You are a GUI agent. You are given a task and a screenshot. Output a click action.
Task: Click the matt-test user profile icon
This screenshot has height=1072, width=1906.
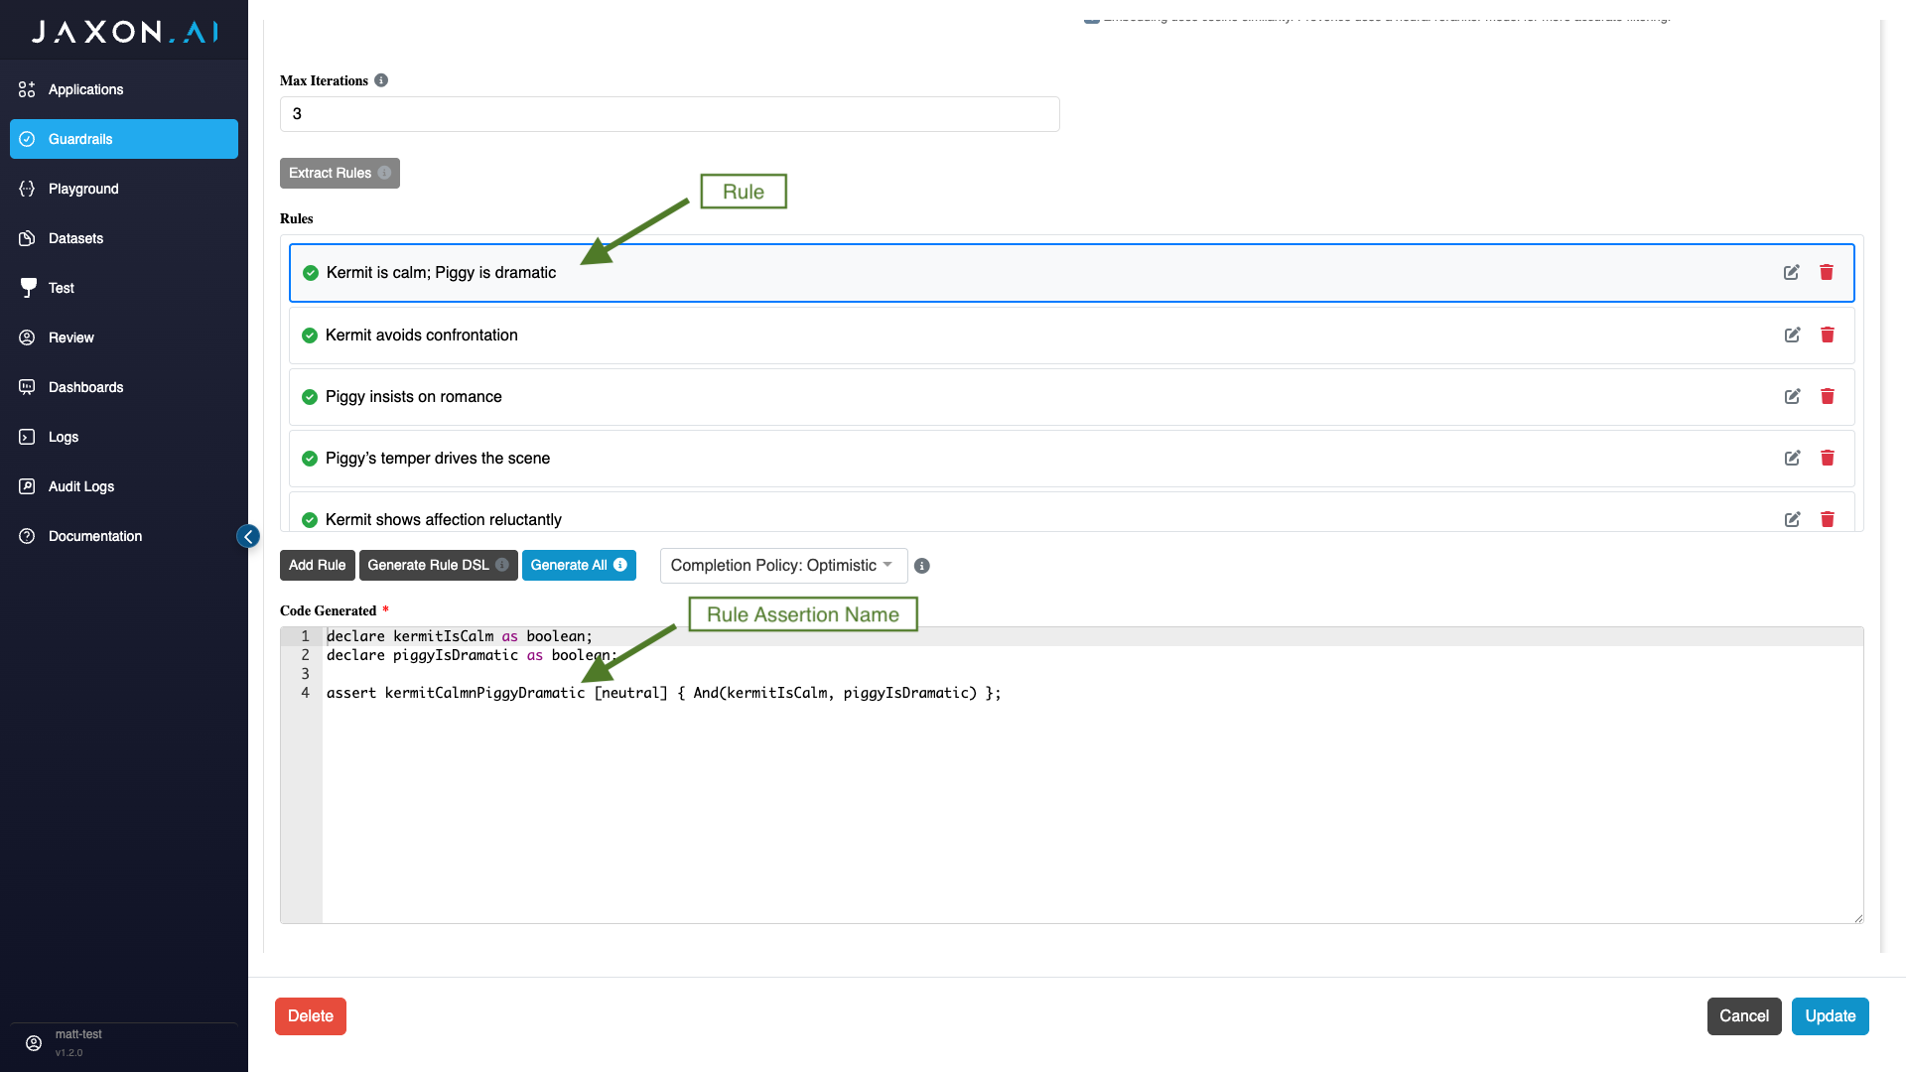click(34, 1043)
